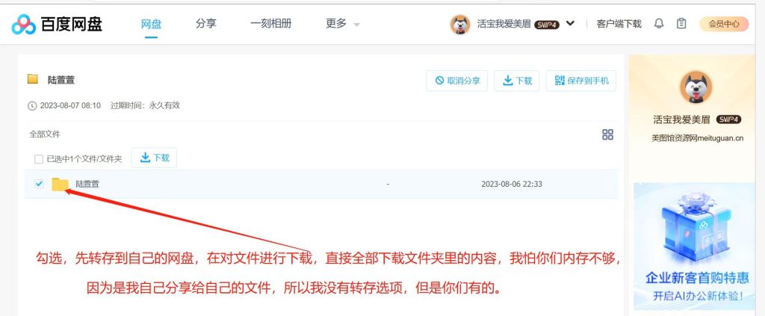765x316 pixels.
Task: Expand the 更多 dropdown menu
Action: (x=343, y=23)
